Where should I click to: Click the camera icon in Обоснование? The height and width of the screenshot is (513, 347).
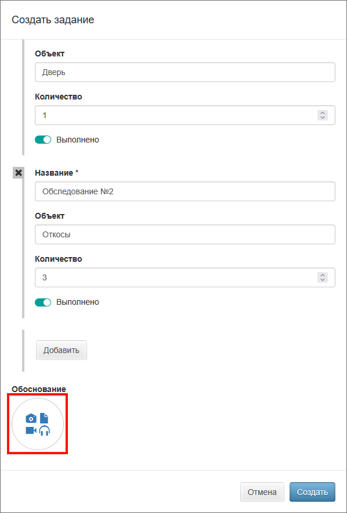pyautogui.click(x=31, y=418)
